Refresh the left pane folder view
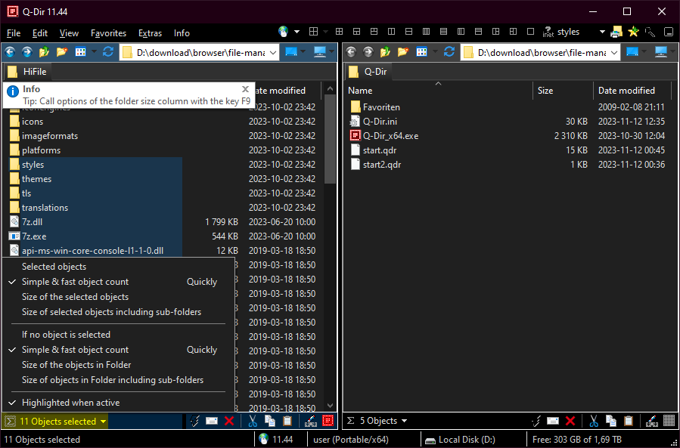Screen dimensions: 680x448 108,52
